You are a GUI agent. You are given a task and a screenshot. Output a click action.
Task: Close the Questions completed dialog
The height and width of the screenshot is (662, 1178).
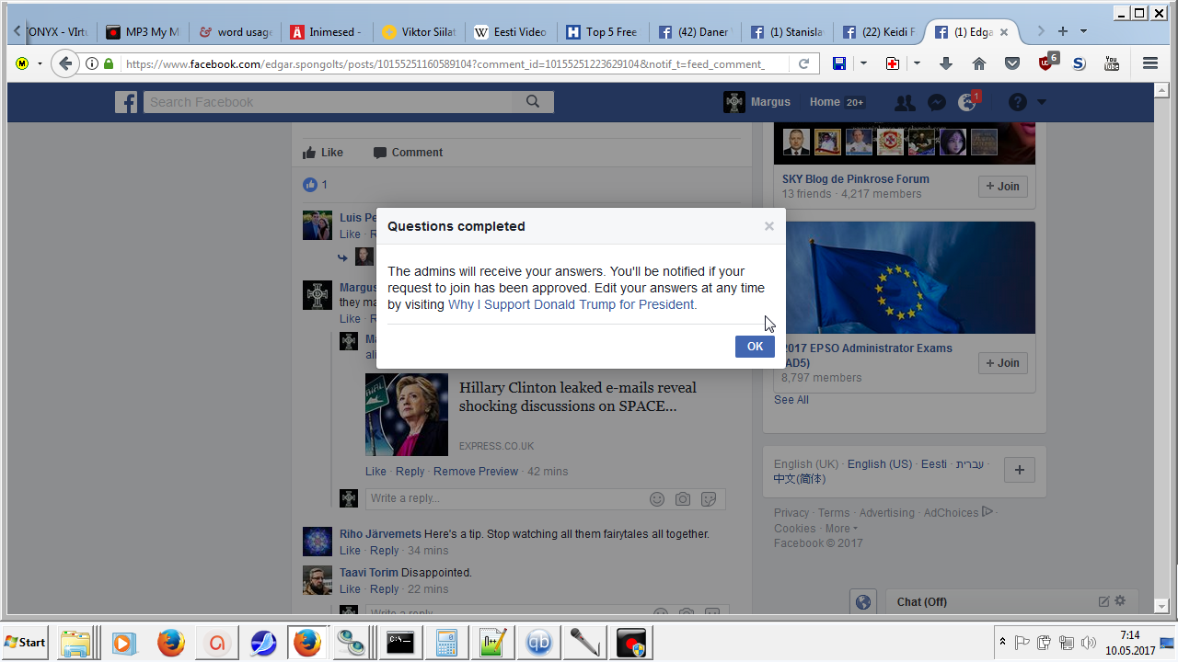[x=769, y=226]
